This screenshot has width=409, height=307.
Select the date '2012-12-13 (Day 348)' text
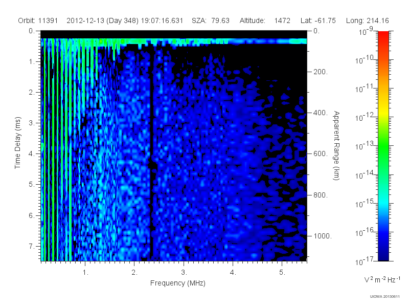pyautogui.click(x=103, y=21)
